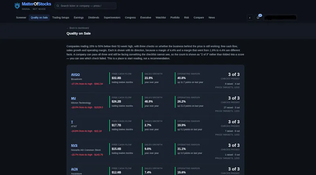This screenshot has width=316, height=175.
Task: Click AT&T free cash flow $17.7B
Action: pyautogui.click(x=116, y=125)
